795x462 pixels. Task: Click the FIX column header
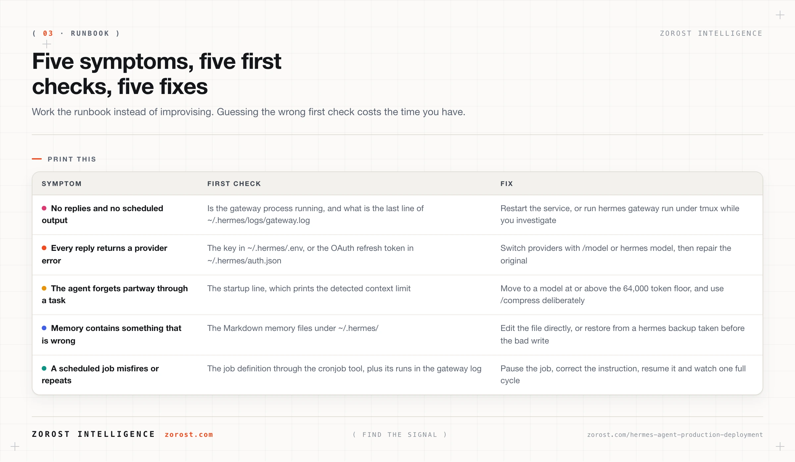(x=507, y=184)
